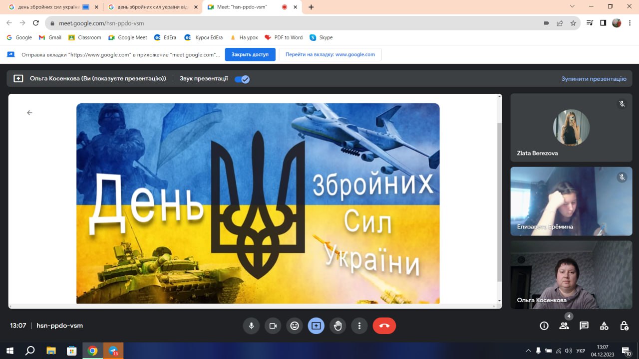Raise hand in the meeting
Image resolution: width=639 pixels, height=359 pixels.
pyautogui.click(x=338, y=326)
